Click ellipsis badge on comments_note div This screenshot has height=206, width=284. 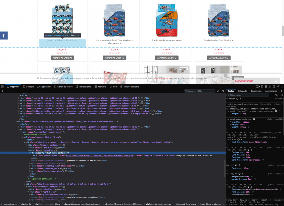[62, 169]
